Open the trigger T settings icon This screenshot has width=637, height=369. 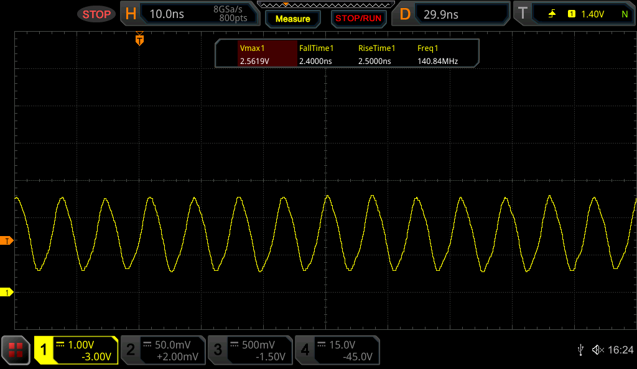coord(523,14)
